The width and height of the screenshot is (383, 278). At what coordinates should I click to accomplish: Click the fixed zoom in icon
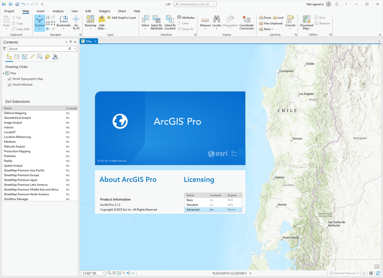click(x=48, y=23)
